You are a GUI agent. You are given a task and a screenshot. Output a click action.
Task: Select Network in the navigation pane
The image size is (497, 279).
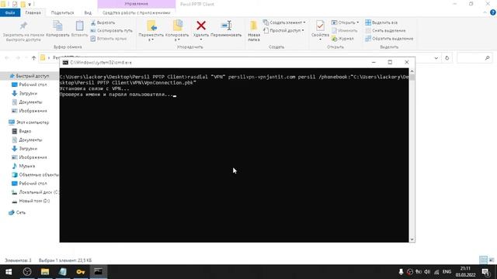point(17,212)
